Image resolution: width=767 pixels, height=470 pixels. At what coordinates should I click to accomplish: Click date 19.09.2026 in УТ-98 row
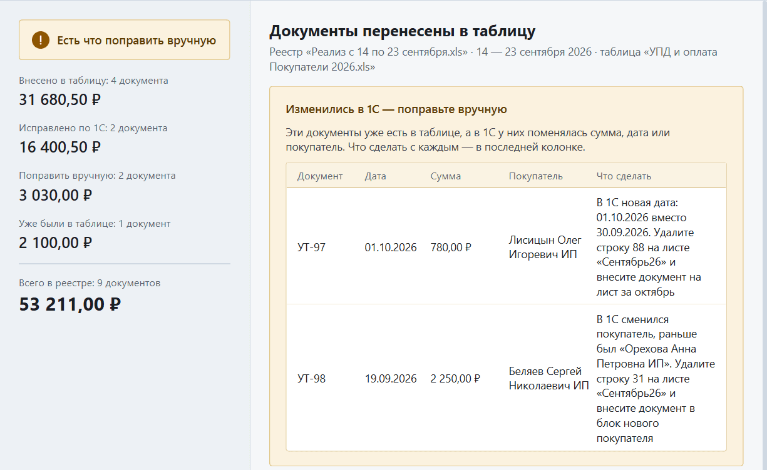(x=391, y=379)
